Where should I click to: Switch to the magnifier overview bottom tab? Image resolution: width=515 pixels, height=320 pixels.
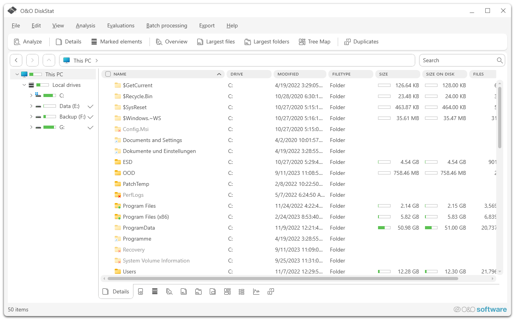(x=169, y=291)
